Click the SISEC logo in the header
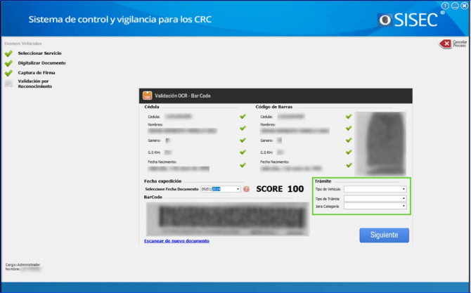The height and width of the screenshot is (293, 471). pyautogui.click(x=409, y=20)
